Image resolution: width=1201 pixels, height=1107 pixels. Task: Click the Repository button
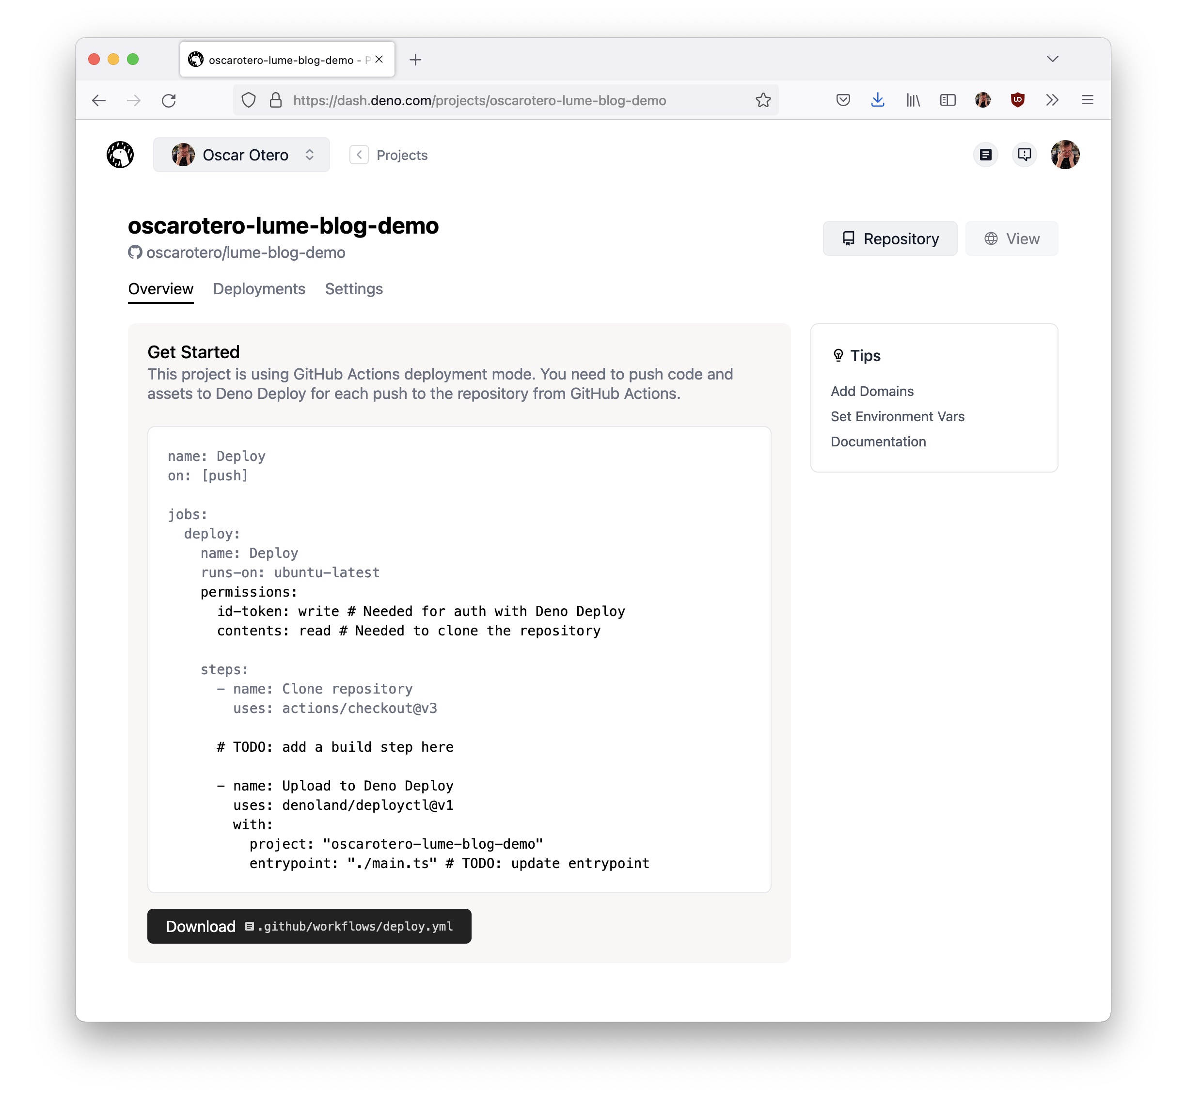[889, 238]
